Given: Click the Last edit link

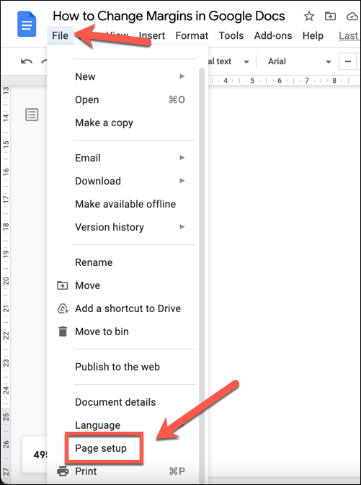Looking at the screenshot, I should [349, 36].
